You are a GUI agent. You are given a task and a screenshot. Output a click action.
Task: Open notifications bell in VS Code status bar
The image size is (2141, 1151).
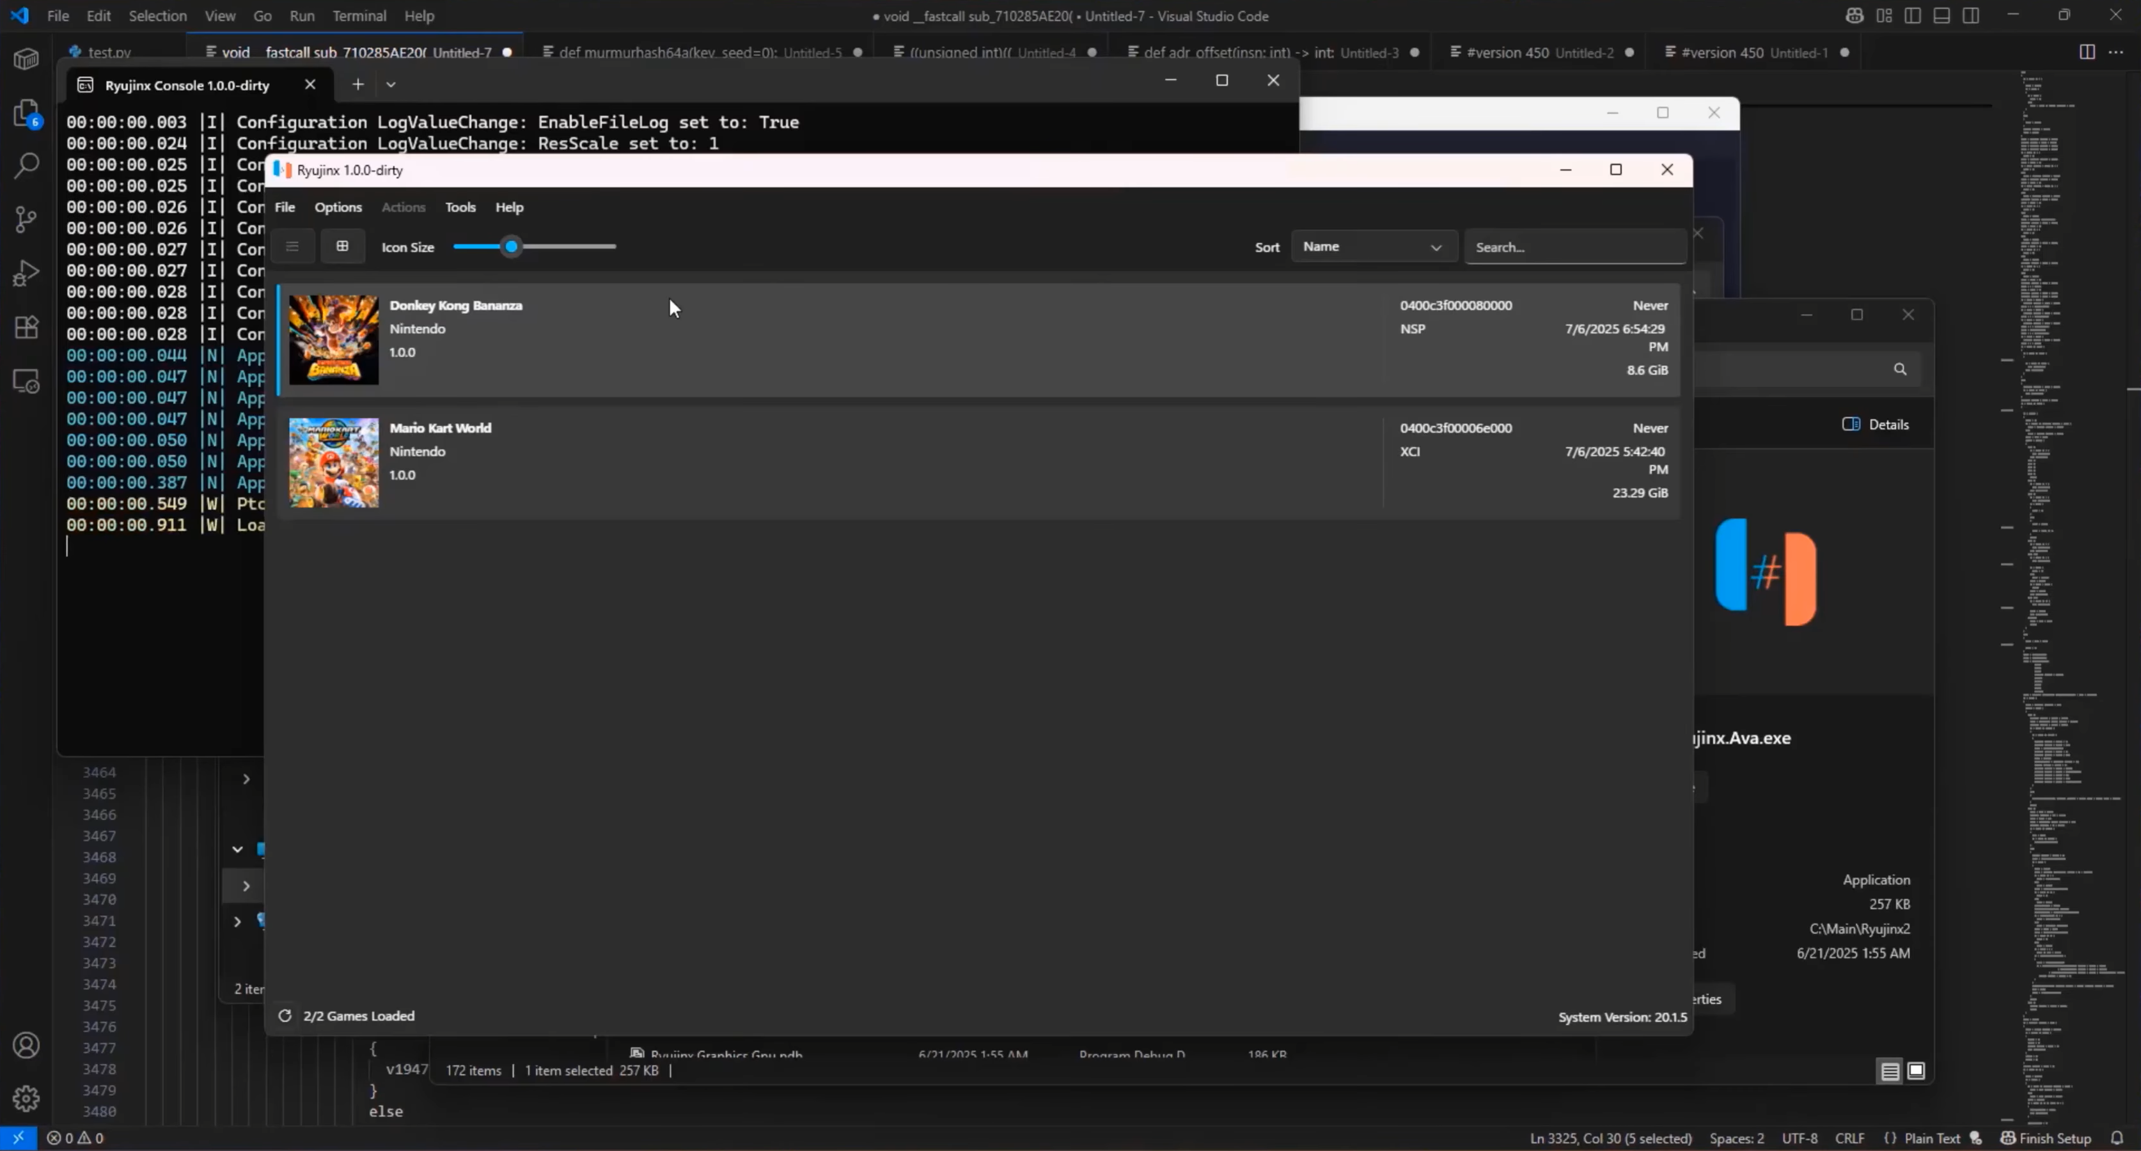coord(2118,1138)
